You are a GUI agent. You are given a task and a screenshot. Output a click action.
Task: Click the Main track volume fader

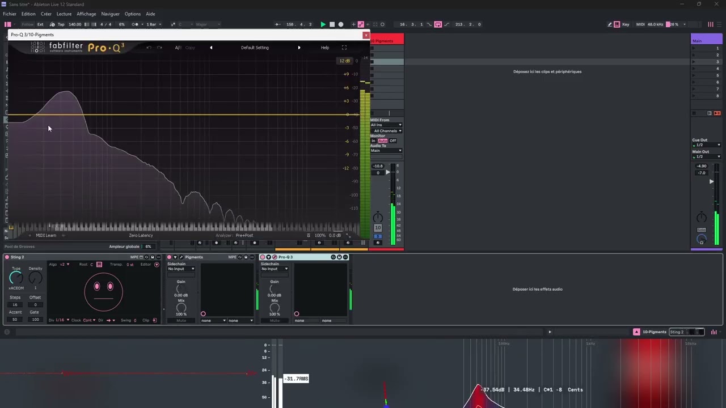pyautogui.click(x=711, y=181)
